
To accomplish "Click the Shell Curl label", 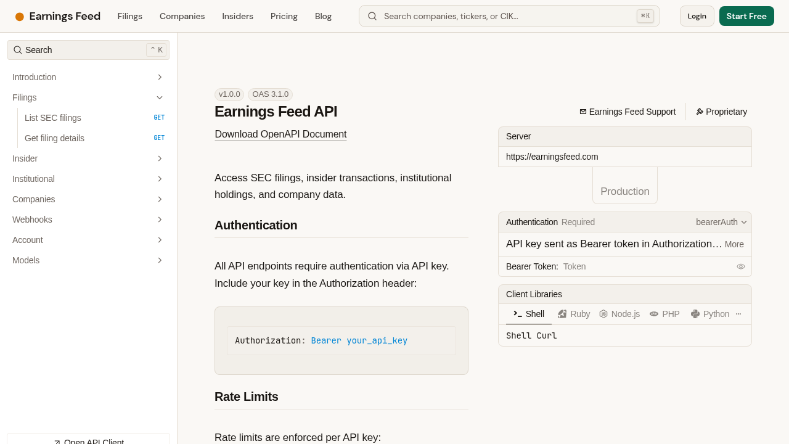I will point(531,335).
